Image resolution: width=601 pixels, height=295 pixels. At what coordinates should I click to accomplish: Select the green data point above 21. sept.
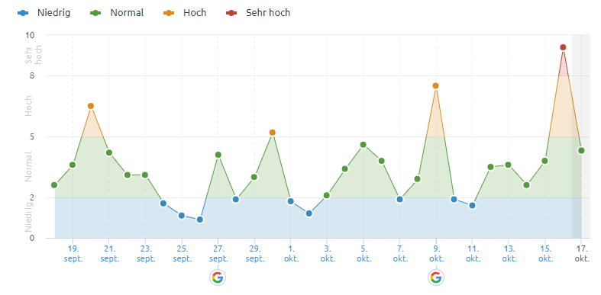coord(109,152)
